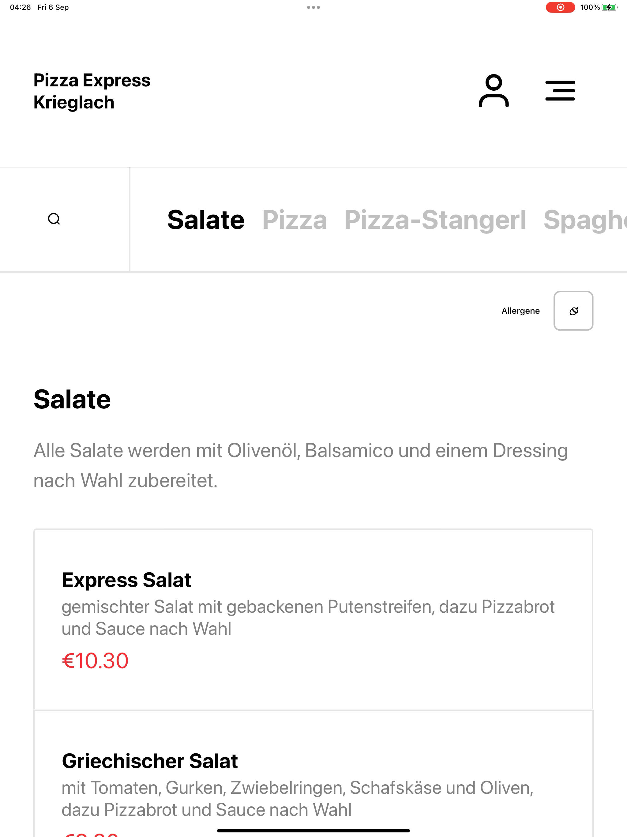Tap the three-dot multitasking icon
The width and height of the screenshot is (627, 837).
click(x=313, y=7)
